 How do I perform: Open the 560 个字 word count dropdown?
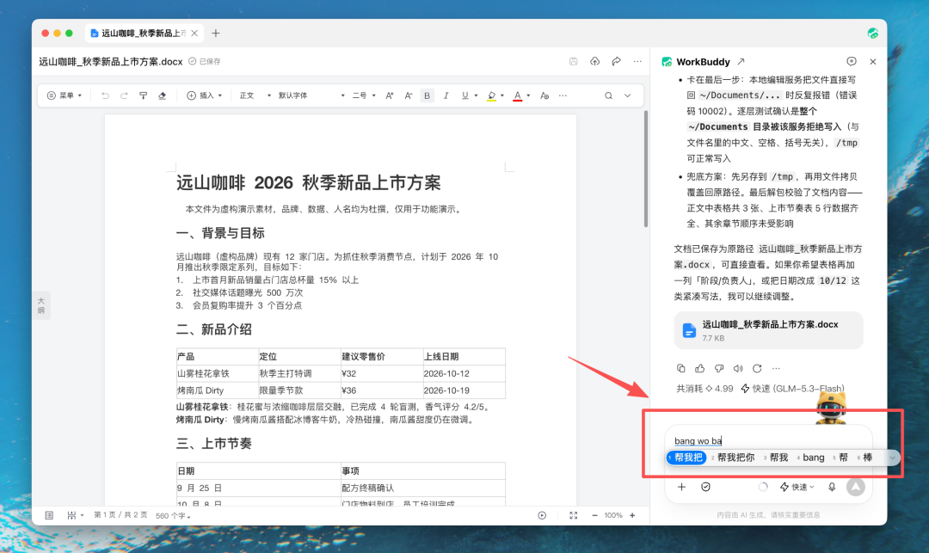coord(173,516)
